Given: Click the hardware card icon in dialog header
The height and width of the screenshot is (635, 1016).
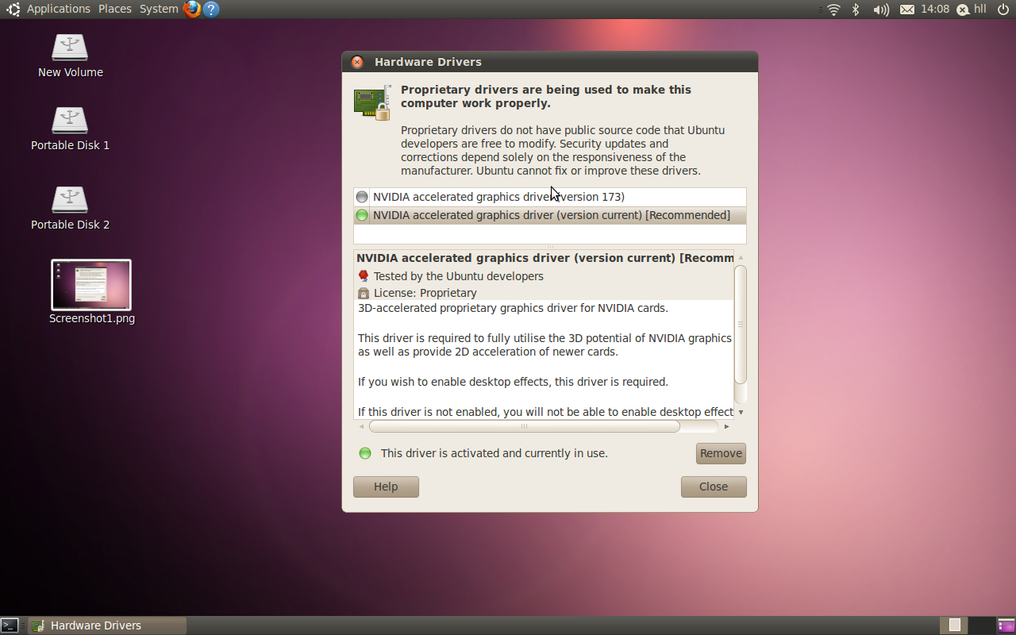Looking at the screenshot, I should click(x=372, y=103).
